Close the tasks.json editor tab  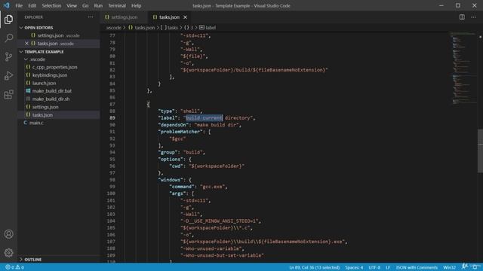pyautogui.click(x=185, y=17)
